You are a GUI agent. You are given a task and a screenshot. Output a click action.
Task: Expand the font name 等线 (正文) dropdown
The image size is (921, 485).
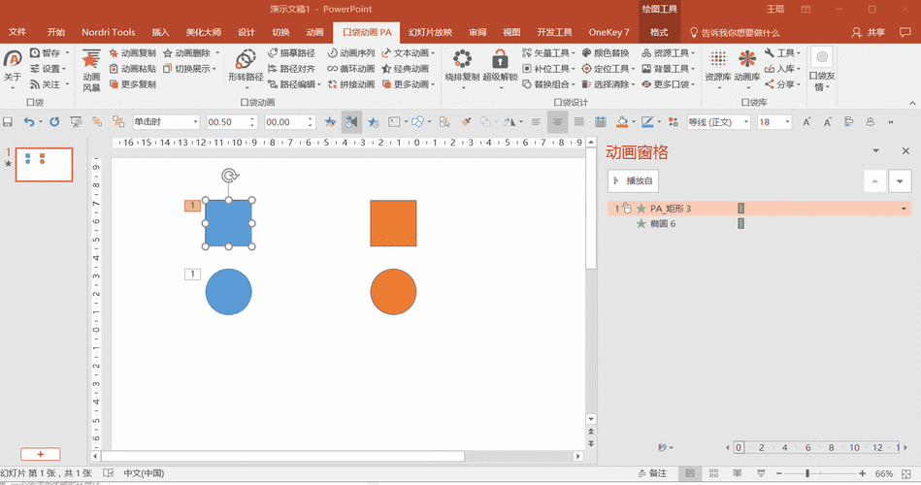click(745, 122)
